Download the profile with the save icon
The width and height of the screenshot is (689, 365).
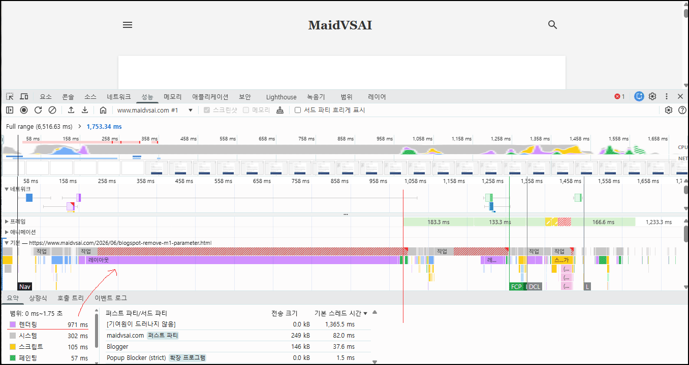pyautogui.click(x=85, y=110)
